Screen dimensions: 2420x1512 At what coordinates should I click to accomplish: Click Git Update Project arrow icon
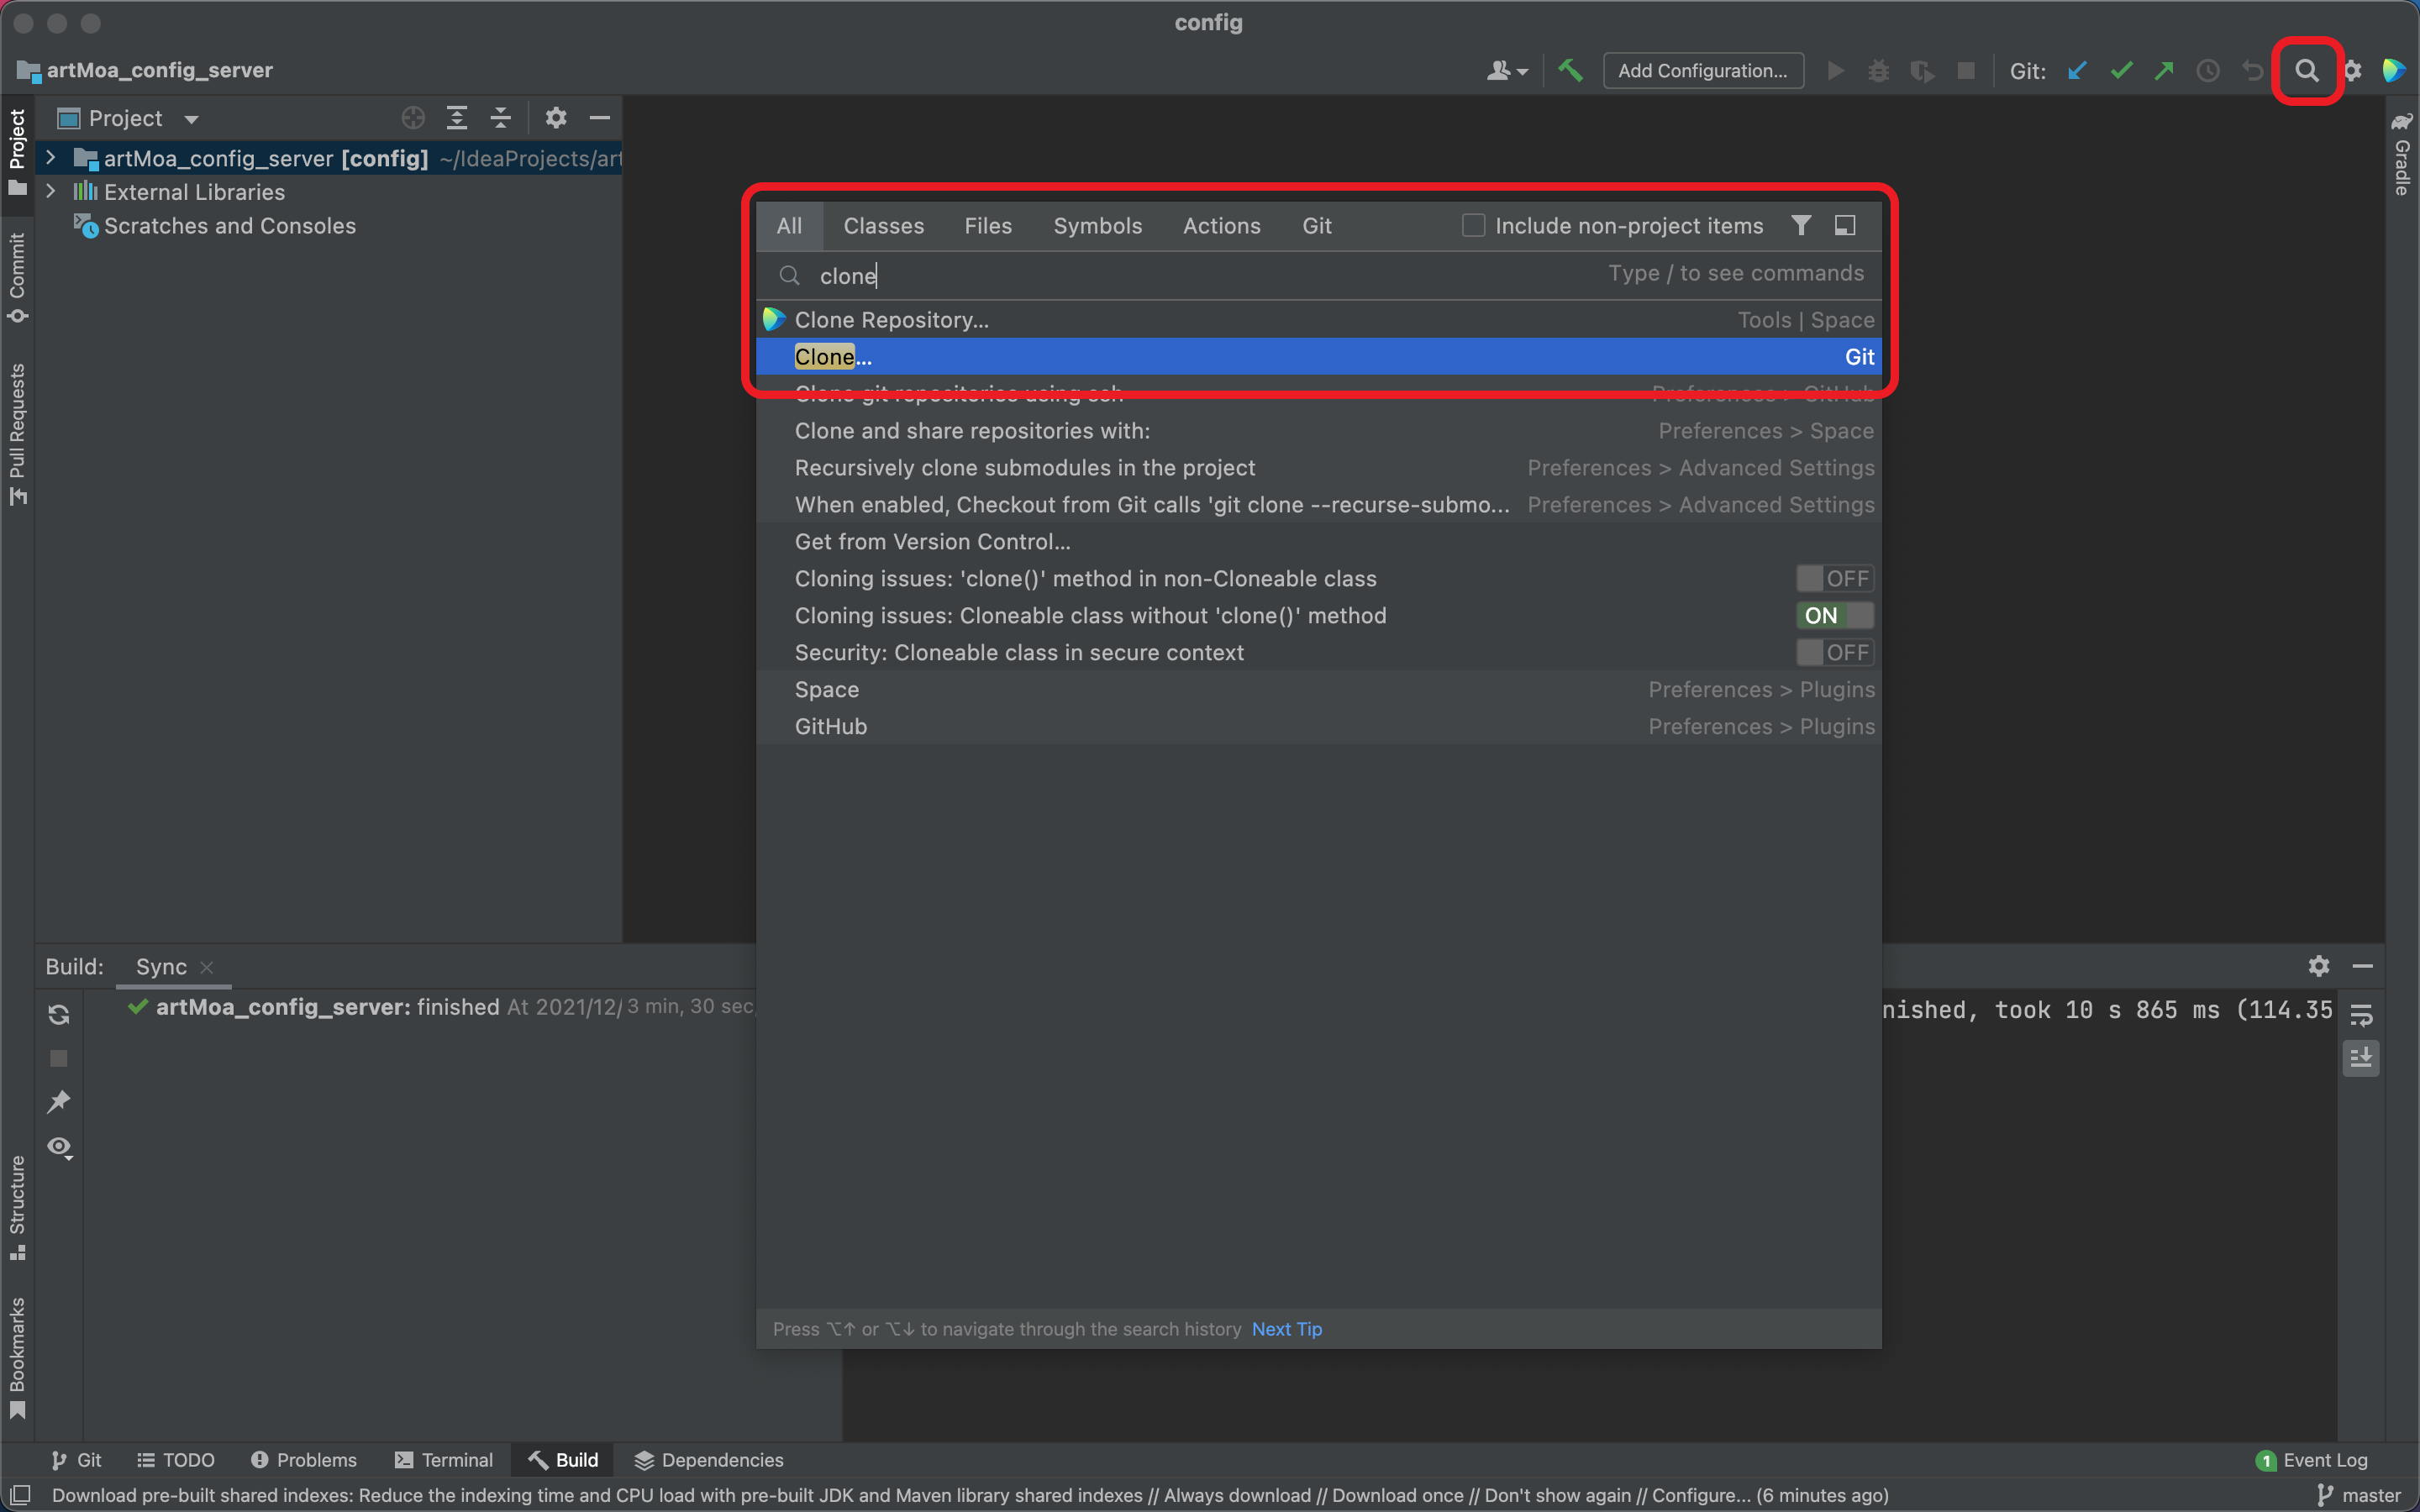2077,71
